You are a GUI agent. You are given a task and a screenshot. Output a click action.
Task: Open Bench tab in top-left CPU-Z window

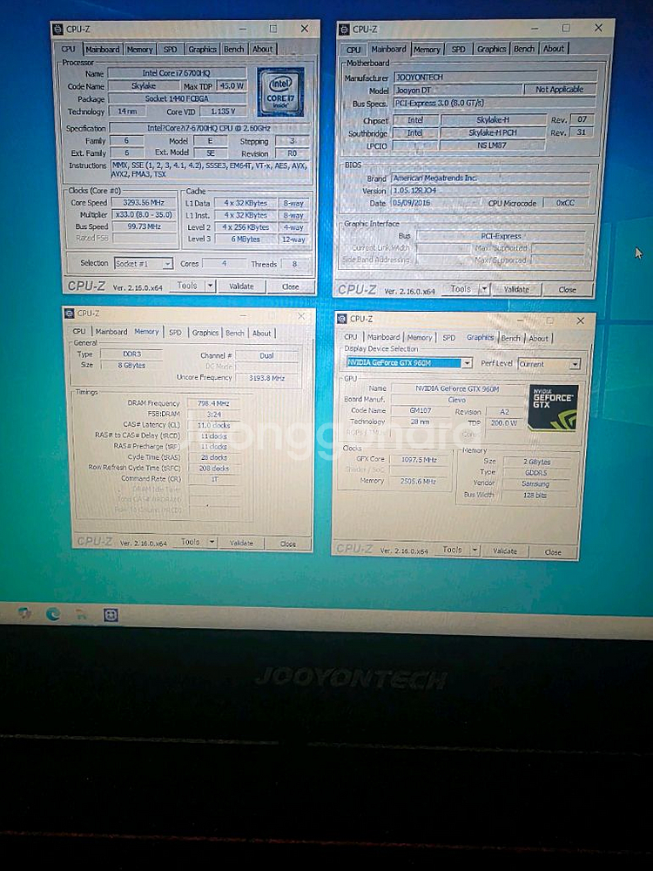click(233, 50)
